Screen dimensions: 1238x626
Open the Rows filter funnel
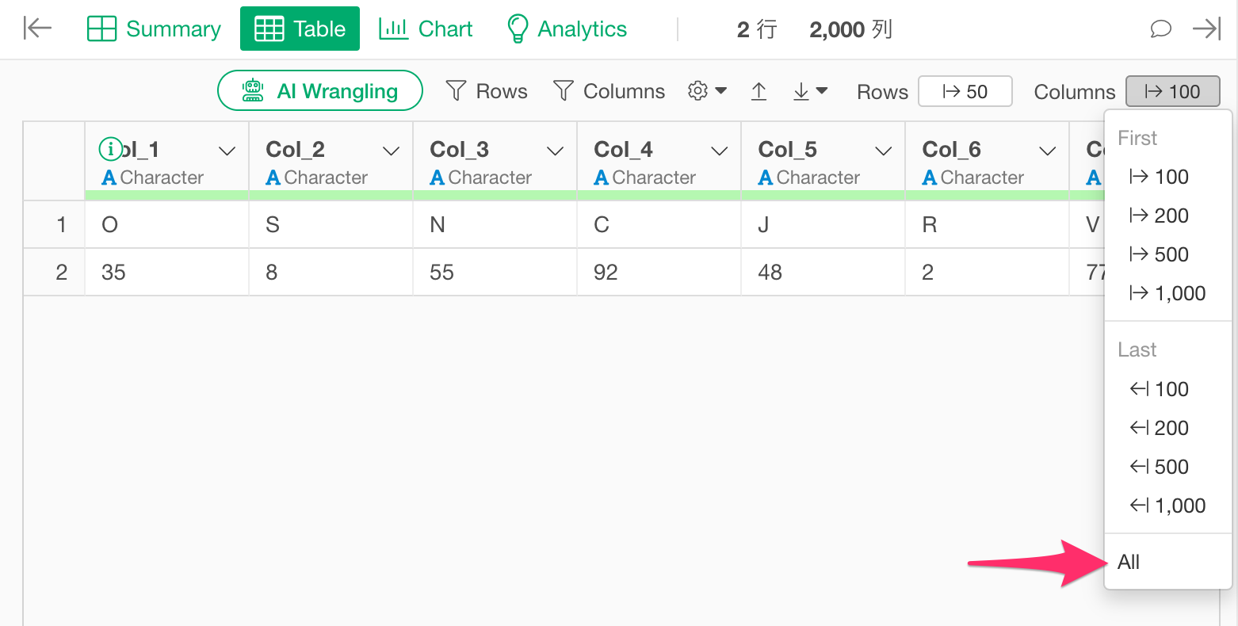(x=487, y=91)
